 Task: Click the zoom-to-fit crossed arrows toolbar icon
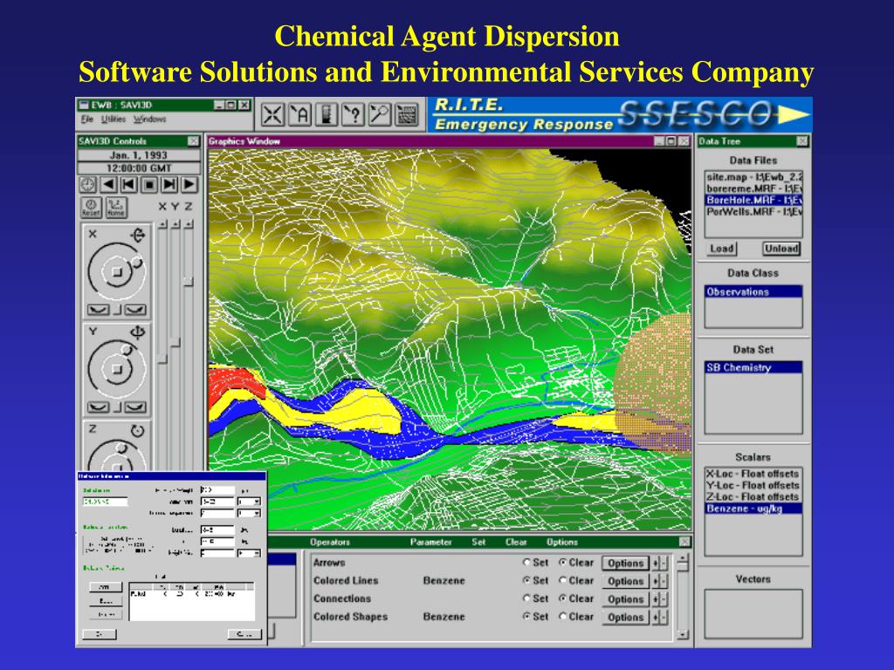pos(272,114)
